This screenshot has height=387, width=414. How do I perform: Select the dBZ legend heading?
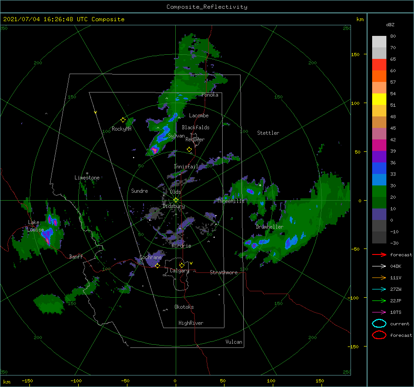pyautogui.click(x=390, y=24)
